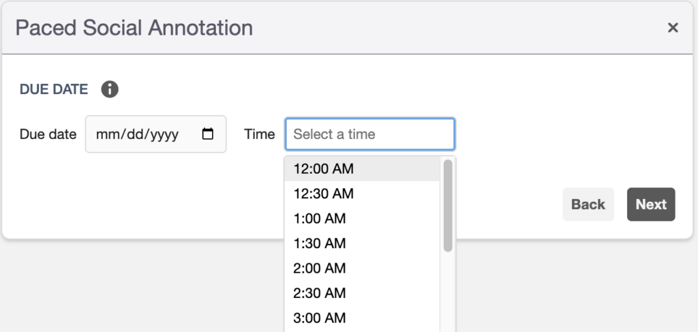The width and height of the screenshot is (698, 332).
Task: Click the Due date field label
Action: [48, 134]
